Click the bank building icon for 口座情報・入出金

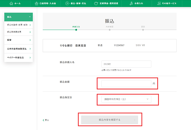[x=37, y=3]
